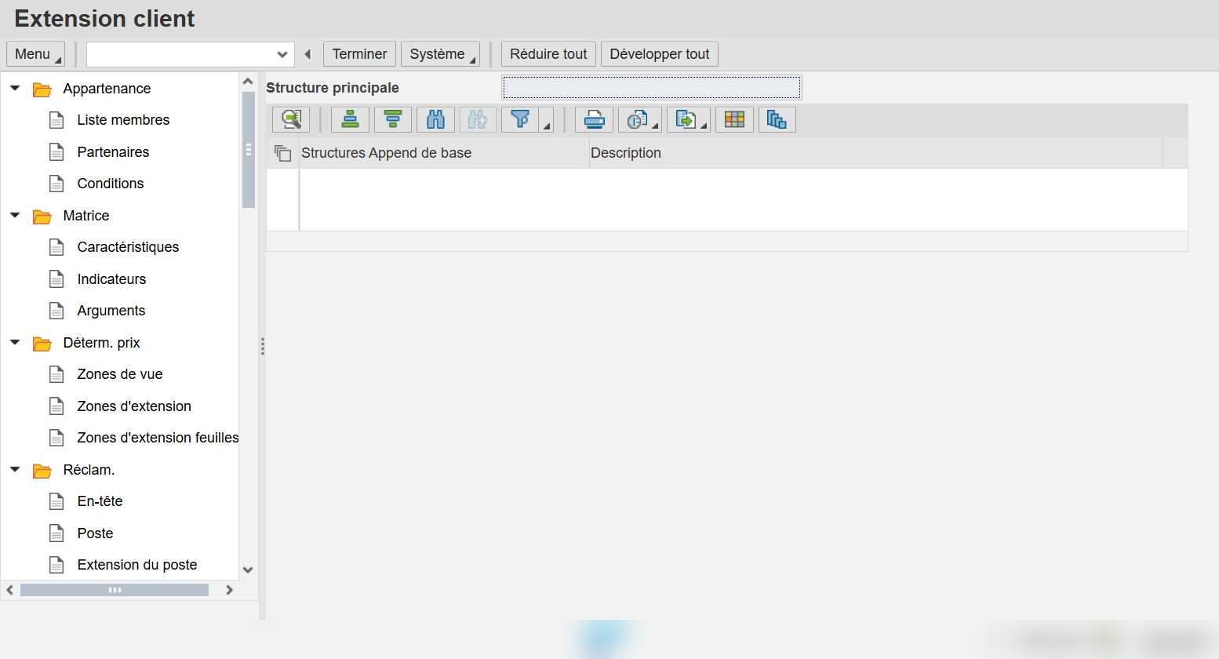The image size is (1219, 659).
Task: Open the filter options dropdown arrow
Action: coord(547,119)
